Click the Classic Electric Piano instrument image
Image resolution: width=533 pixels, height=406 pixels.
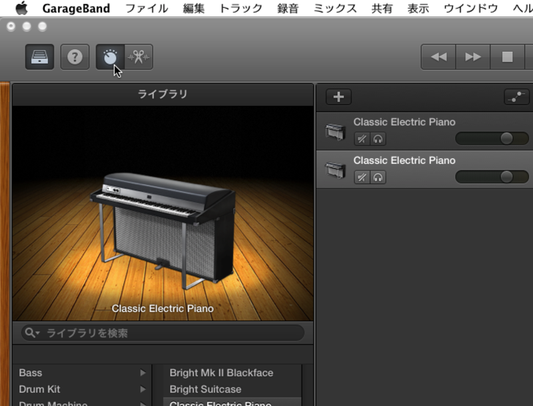(x=163, y=231)
